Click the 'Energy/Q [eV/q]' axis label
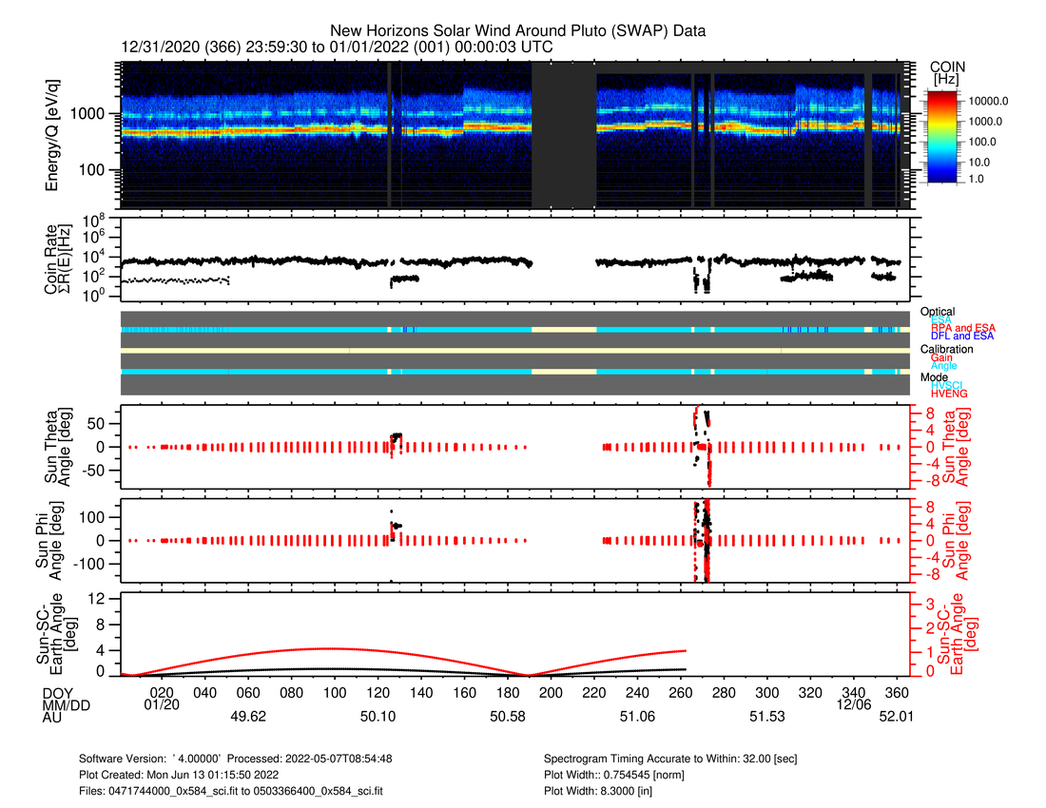 click(x=53, y=134)
